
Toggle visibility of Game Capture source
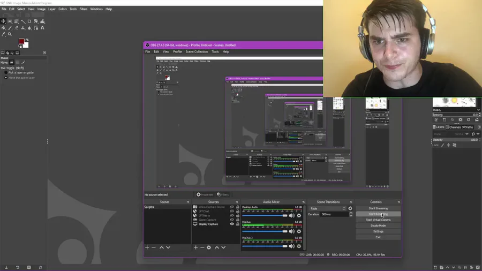pos(232,220)
